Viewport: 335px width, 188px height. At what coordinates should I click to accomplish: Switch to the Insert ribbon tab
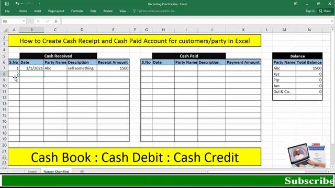[x=38, y=11]
